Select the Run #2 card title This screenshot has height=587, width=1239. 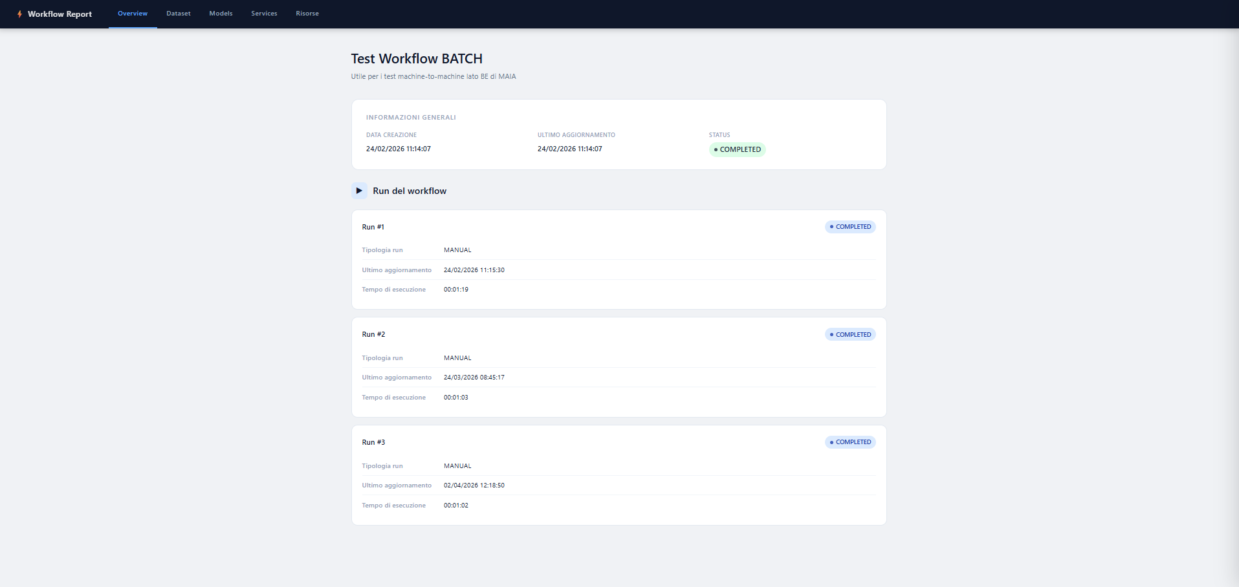tap(373, 335)
